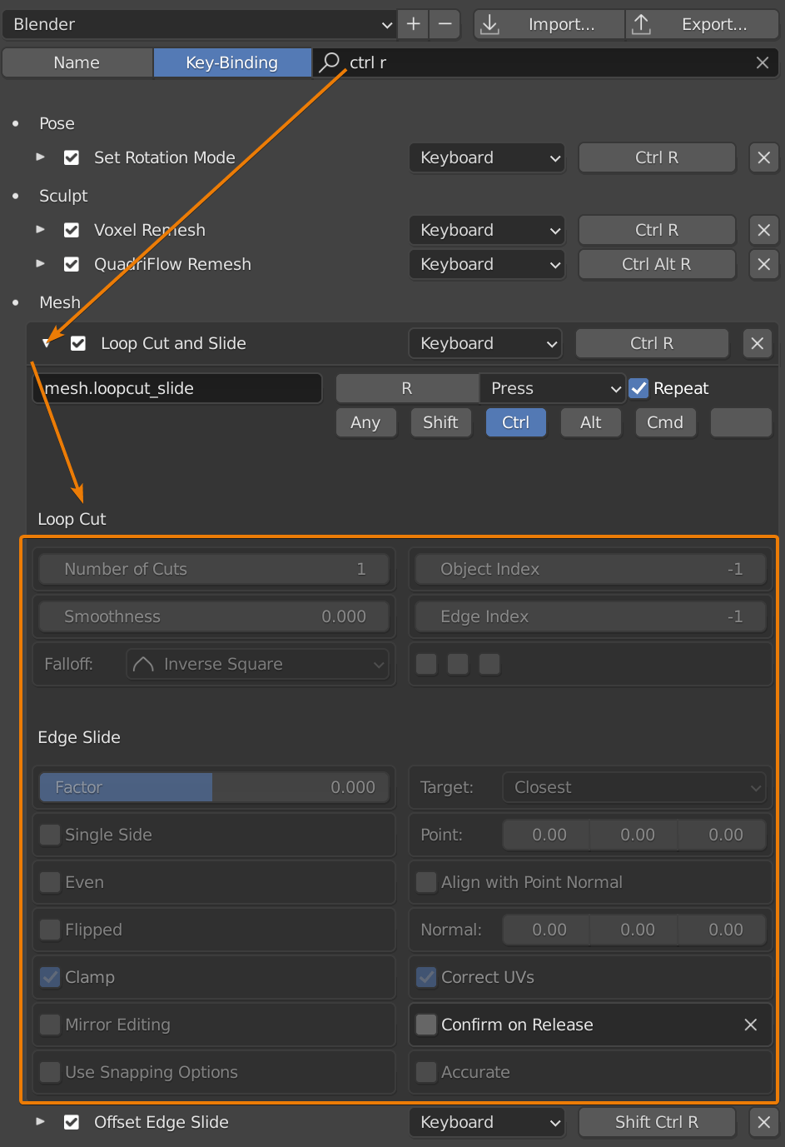The height and width of the screenshot is (1147, 785).
Task: Open the Press event dropdown
Action: click(x=552, y=388)
